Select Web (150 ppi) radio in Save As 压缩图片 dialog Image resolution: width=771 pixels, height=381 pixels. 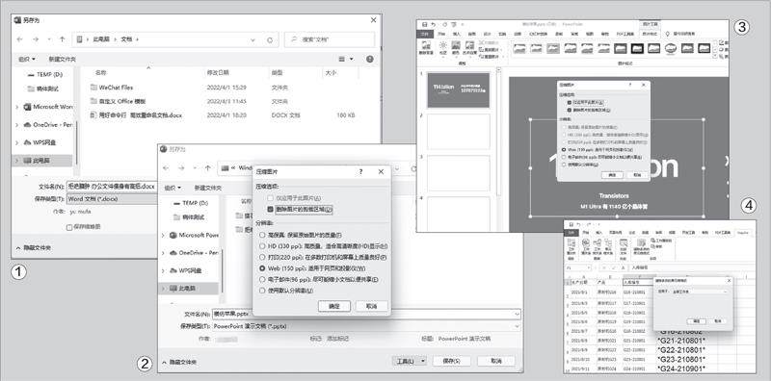click(x=262, y=268)
